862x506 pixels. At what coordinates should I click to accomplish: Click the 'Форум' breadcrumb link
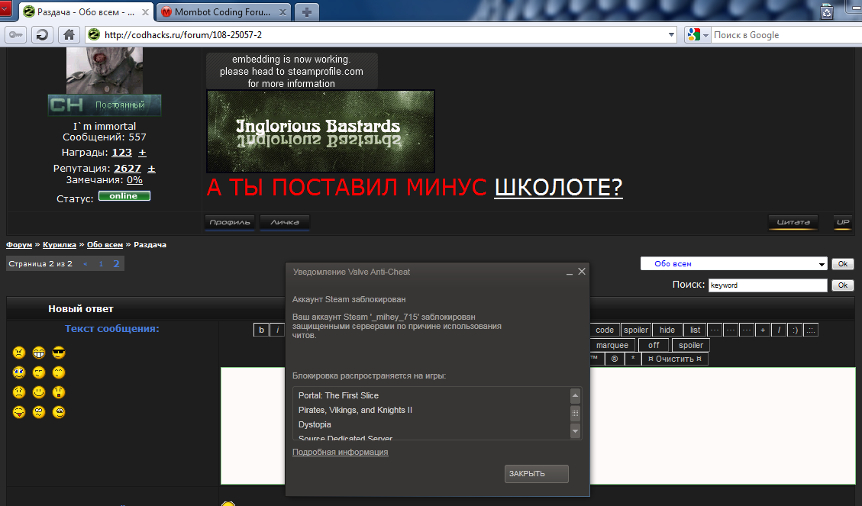(x=19, y=245)
